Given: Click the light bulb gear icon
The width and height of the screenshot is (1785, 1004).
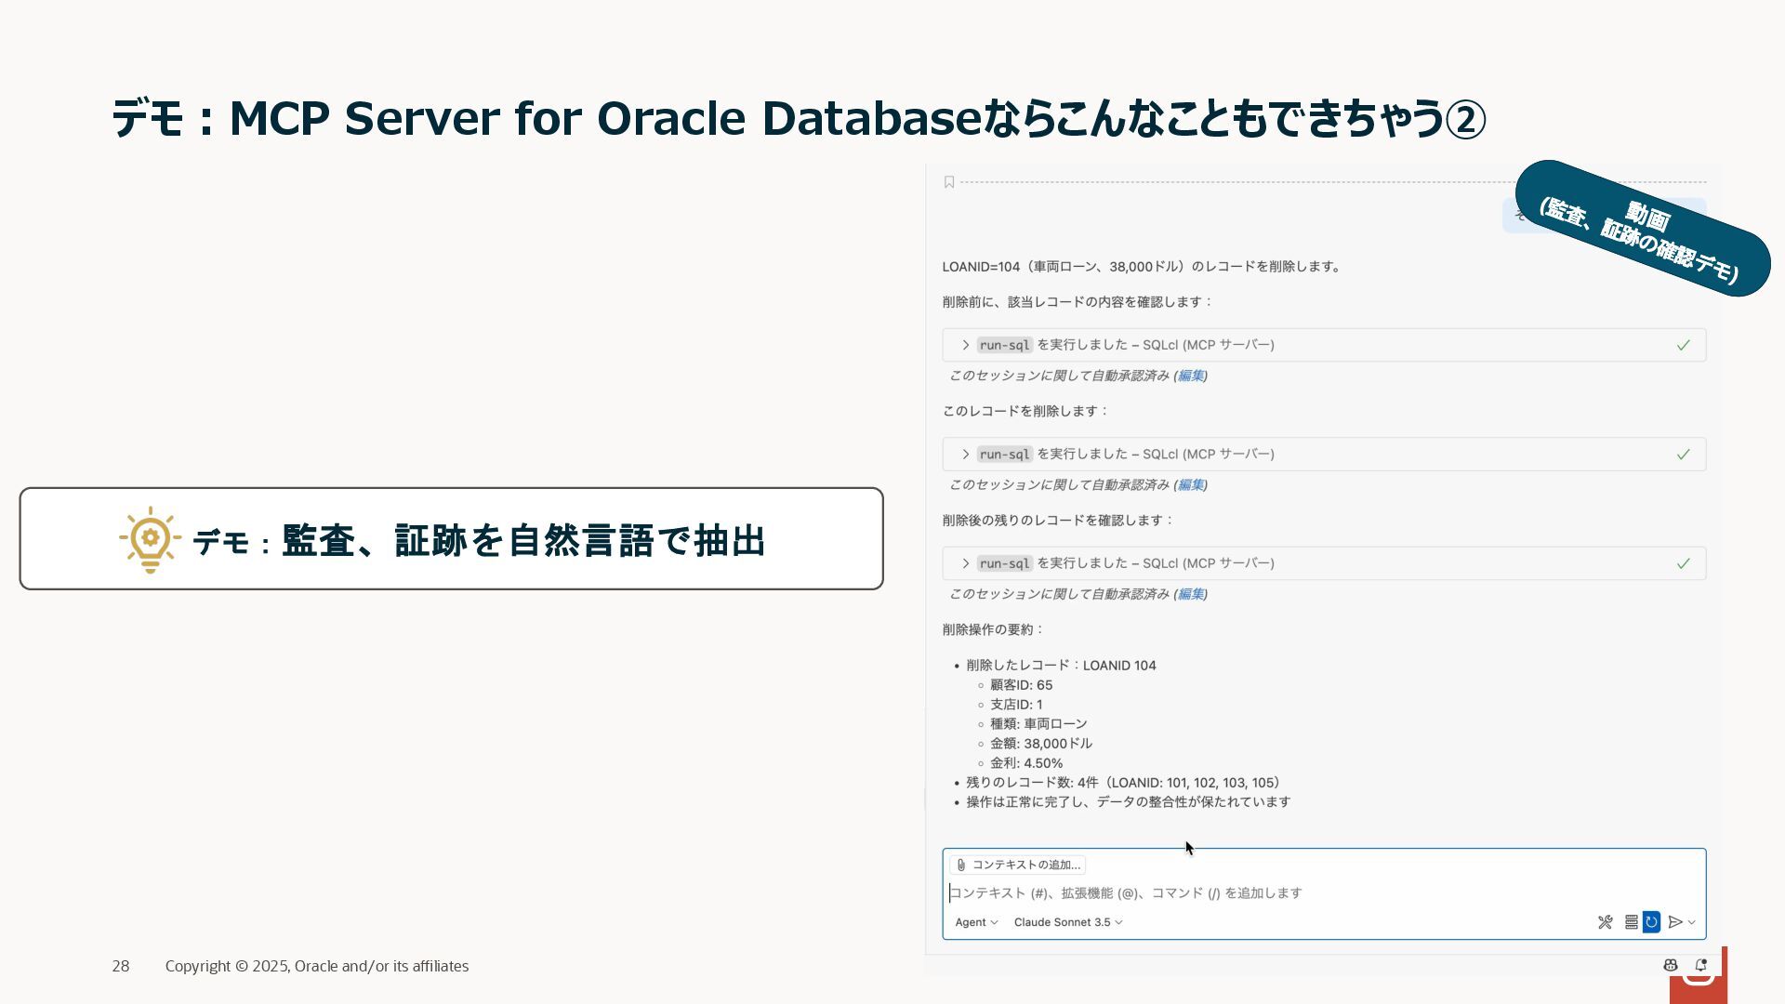Looking at the screenshot, I should [150, 540].
